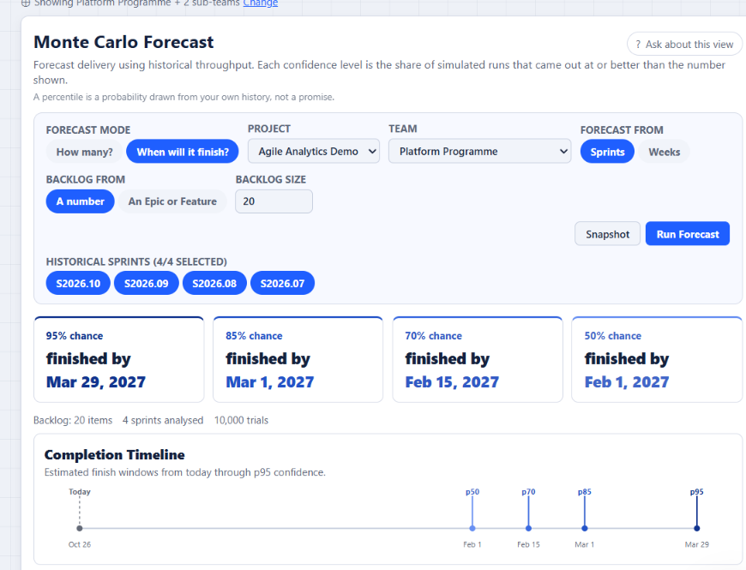Click the 70% chance card
Image resolution: width=746 pixels, height=570 pixels.
click(x=478, y=359)
